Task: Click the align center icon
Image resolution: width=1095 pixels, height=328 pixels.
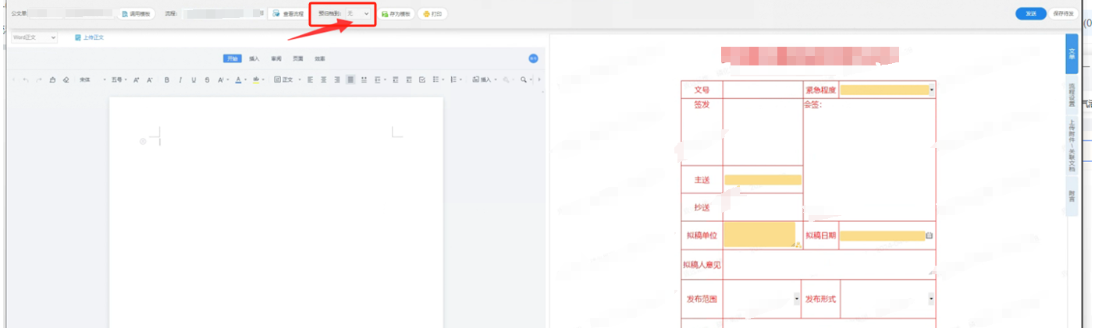Action: coord(323,79)
